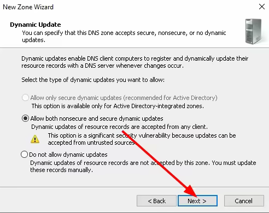This screenshot has width=269, height=213.
Task: Click the server computer icon in header
Action: pos(254,32)
